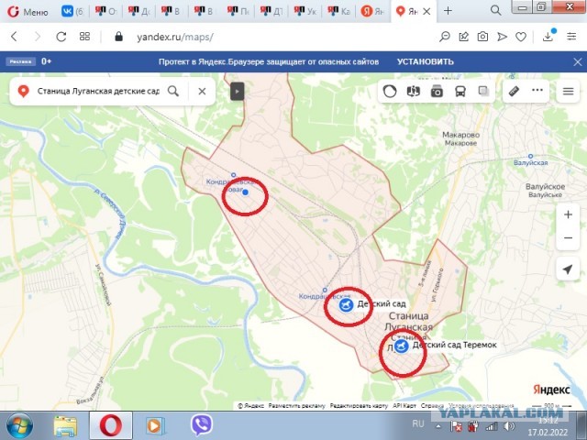
Task: Reload the current page
Action: point(61,37)
